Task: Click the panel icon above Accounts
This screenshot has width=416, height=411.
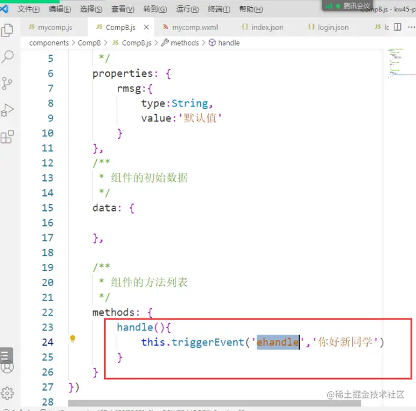Action: pos(6,355)
